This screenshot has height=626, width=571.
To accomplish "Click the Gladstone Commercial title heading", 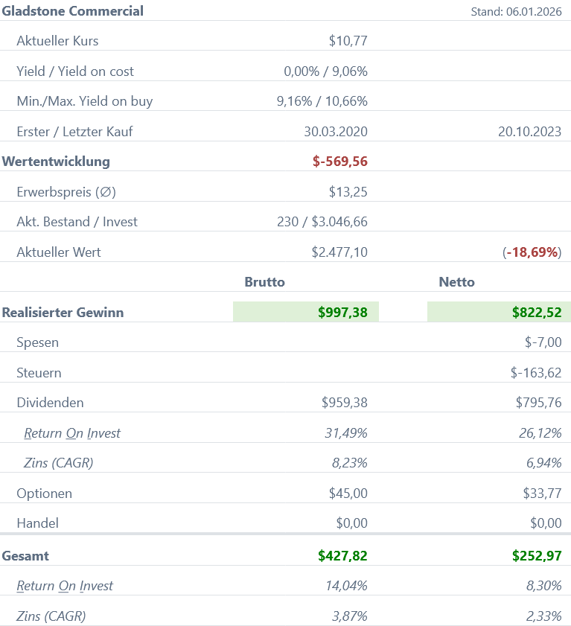I will (x=73, y=11).
